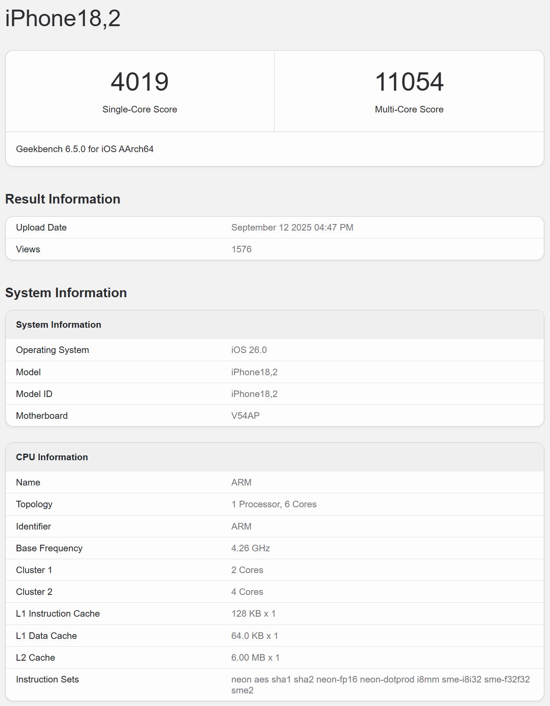Viewport: 550px width, 706px height.
Task: Click the single-core score 4019
Action: tap(139, 82)
